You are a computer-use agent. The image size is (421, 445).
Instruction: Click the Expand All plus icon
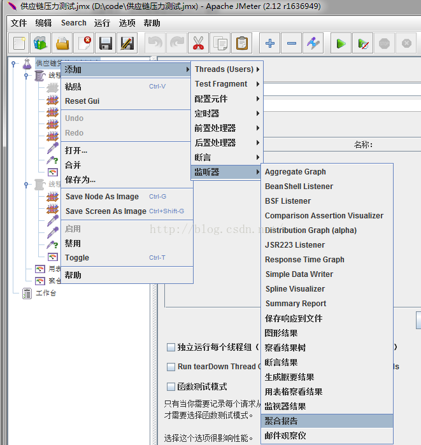(x=269, y=43)
